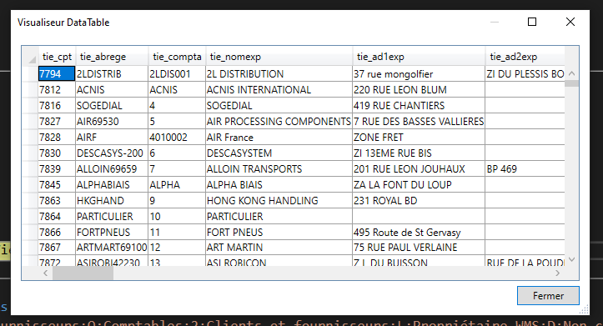Screen dimensions: 603x326
Task: Click the vertical scrollbar thumb
Action: [571, 83]
